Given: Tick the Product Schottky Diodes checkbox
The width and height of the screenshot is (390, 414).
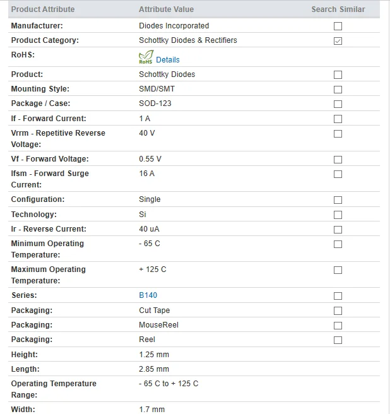Looking at the screenshot, I should click(x=338, y=74).
